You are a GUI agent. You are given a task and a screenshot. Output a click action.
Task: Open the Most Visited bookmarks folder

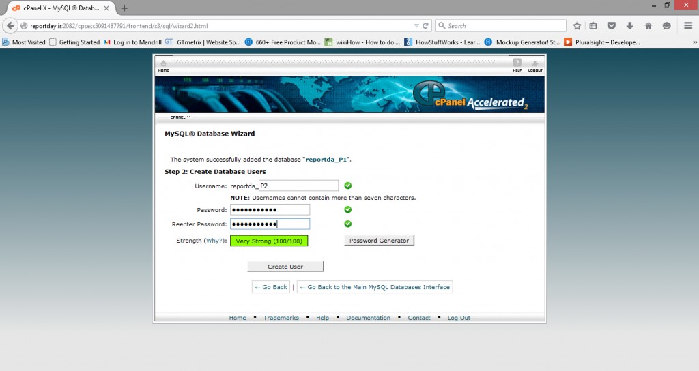point(24,42)
